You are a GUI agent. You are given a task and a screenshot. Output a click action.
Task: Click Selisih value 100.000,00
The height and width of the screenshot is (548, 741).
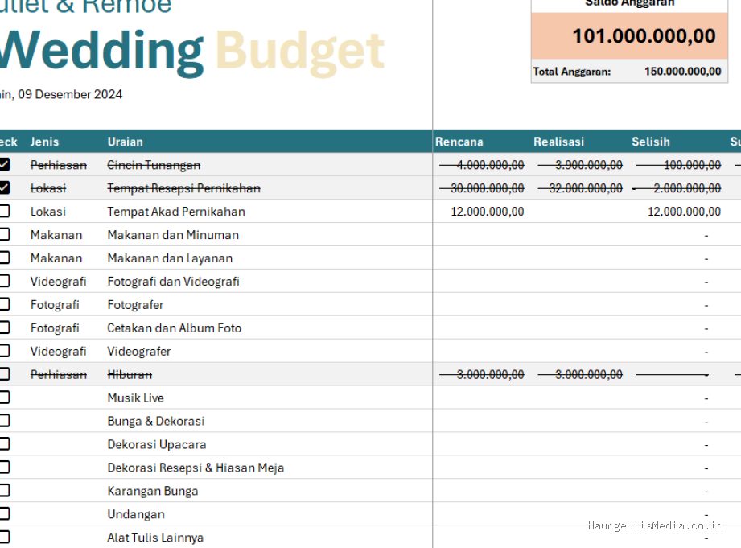pyautogui.click(x=692, y=165)
